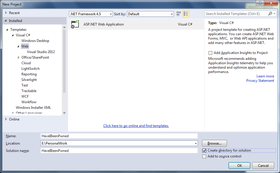Select the Web template category

tap(25, 46)
